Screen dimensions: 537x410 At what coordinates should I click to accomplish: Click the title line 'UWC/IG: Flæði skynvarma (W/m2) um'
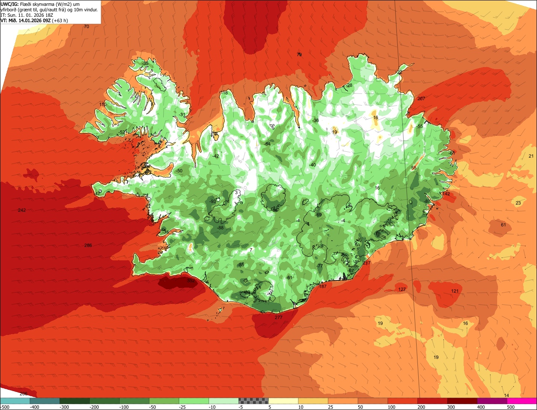click(x=40, y=4)
